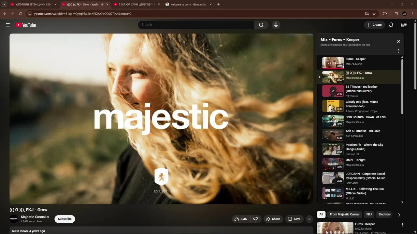Screen dimensions: 417x234
Task: Click the search magnifier button
Action: (261, 25)
